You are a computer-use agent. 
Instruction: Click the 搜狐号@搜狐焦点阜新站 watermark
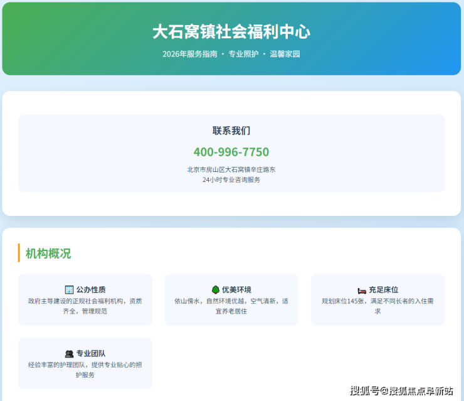point(401,391)
